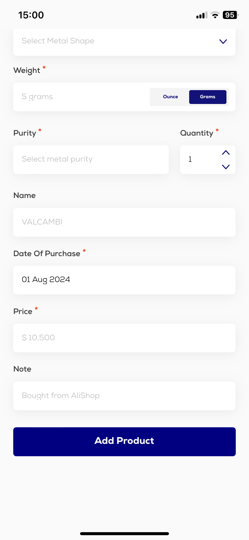Select Grams as weight unit
Viewport: 249px width, 540px height.
coord(207,97)
